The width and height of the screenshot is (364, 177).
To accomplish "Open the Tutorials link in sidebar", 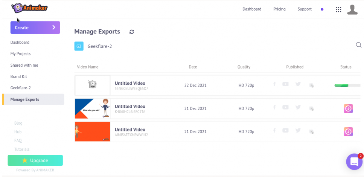I will tap(22, 149).
